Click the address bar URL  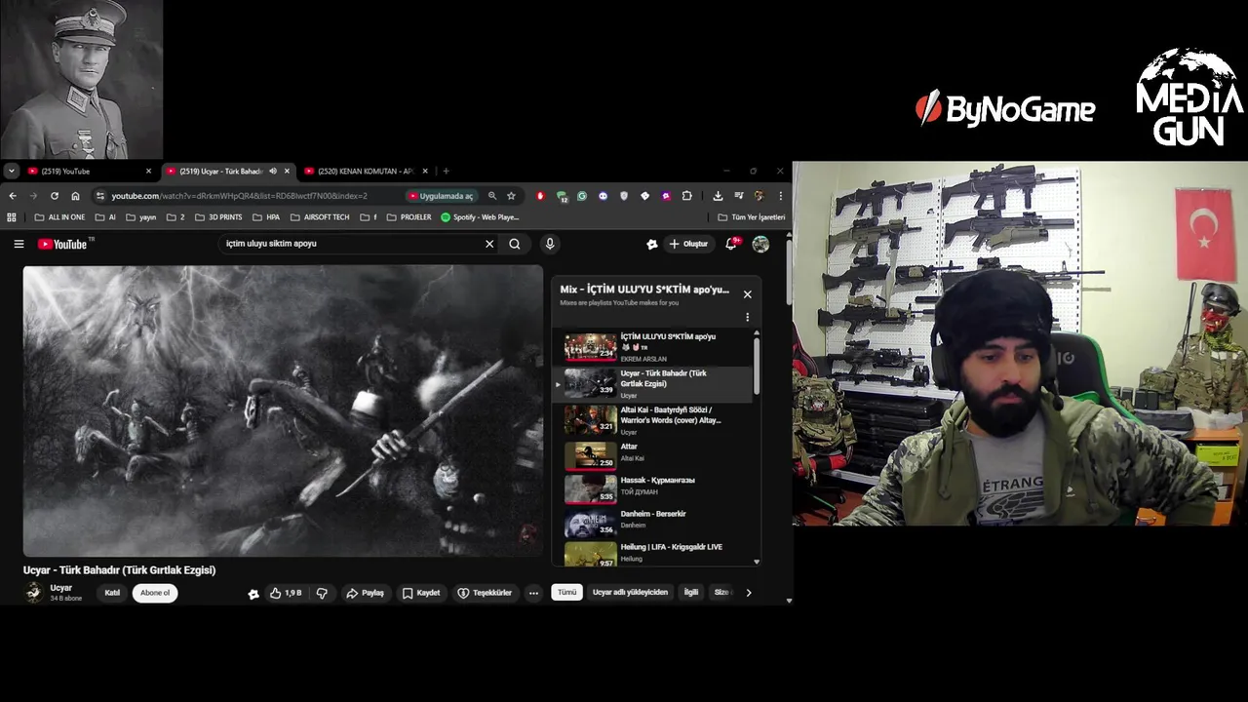point(239,196)
